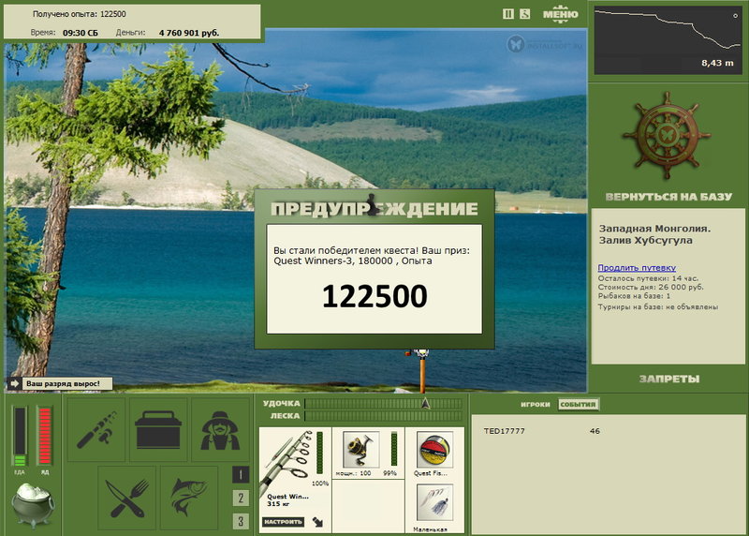Open the tackle box icon
This screenshot has width=749, height=536.
pos(158,430)
